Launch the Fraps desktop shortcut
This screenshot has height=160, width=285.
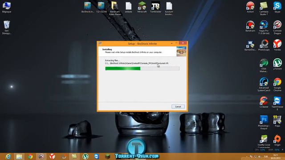277,121
